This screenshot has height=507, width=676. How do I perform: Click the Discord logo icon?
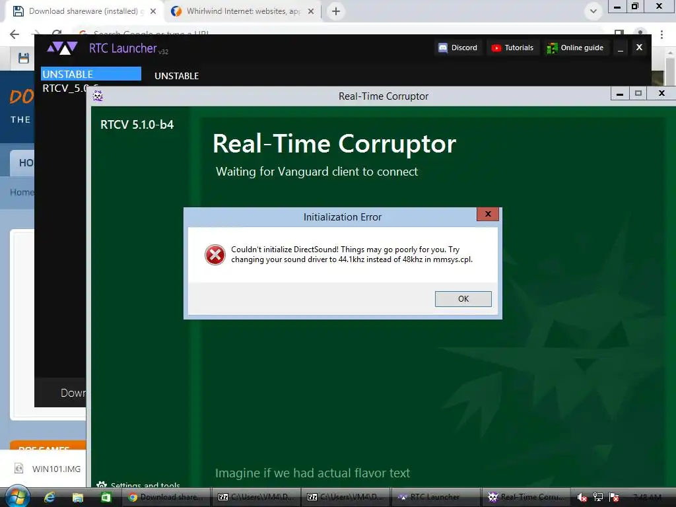coord(443,48)
